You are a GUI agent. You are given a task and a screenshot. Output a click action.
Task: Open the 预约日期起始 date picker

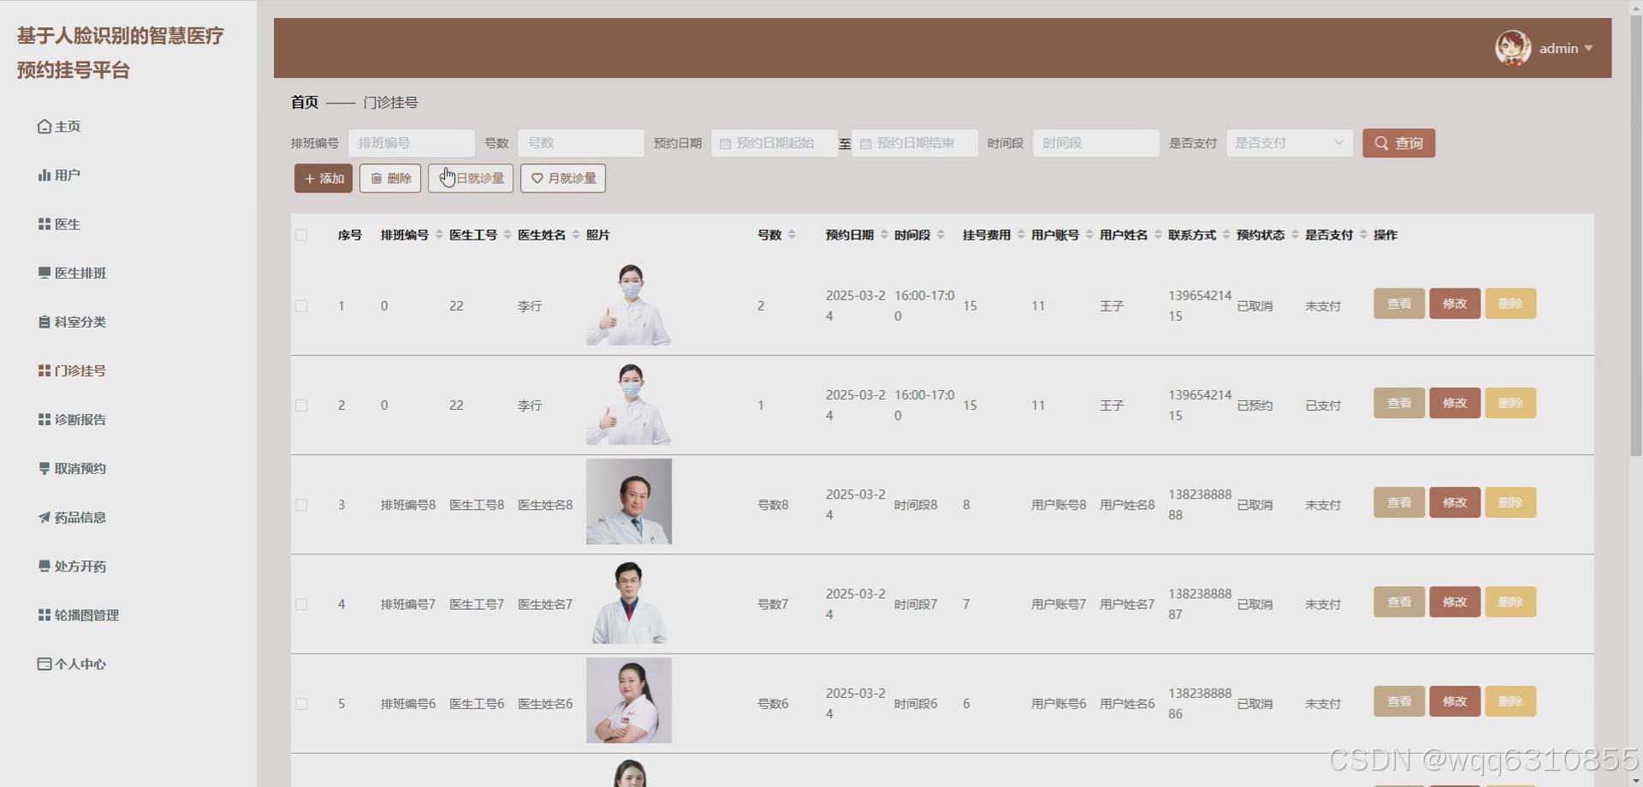pos(773,143)
